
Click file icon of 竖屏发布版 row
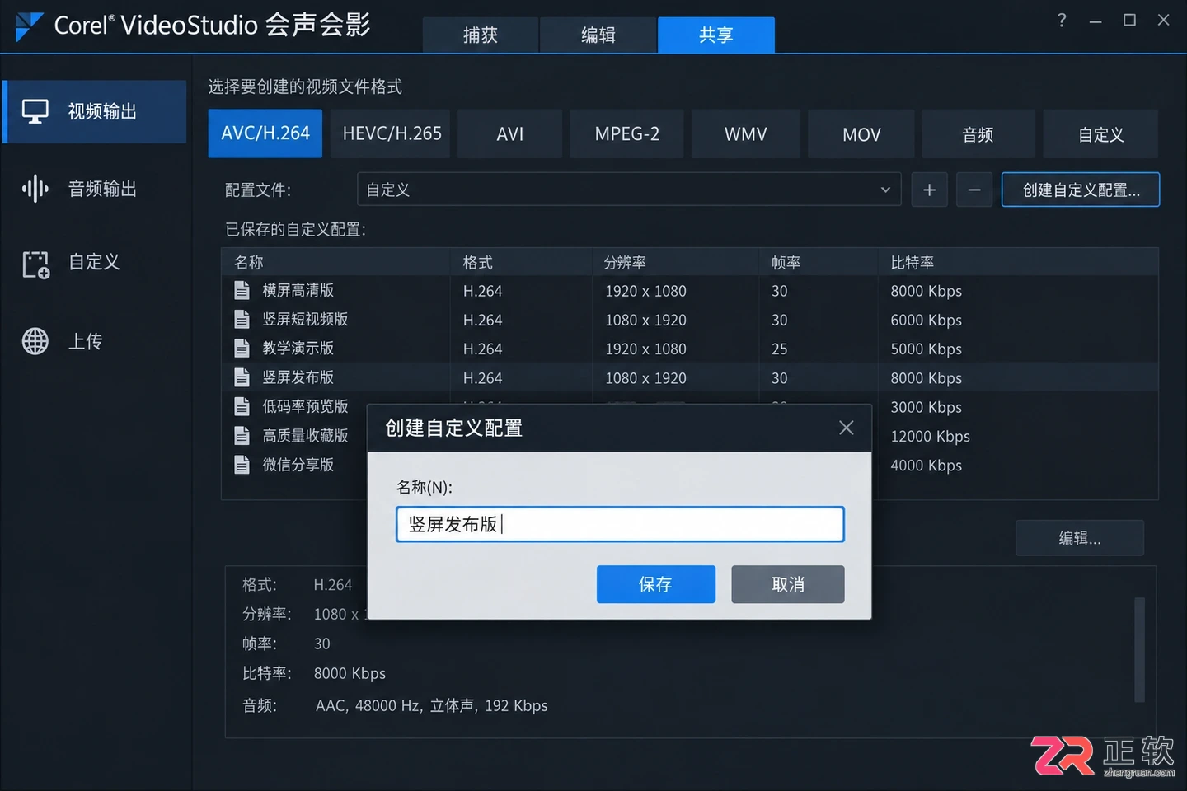tap(242, 377)
